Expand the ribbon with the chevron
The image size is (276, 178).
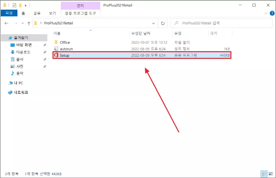point(266,13)
